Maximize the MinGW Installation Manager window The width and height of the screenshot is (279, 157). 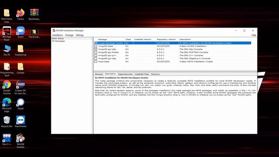244,31
